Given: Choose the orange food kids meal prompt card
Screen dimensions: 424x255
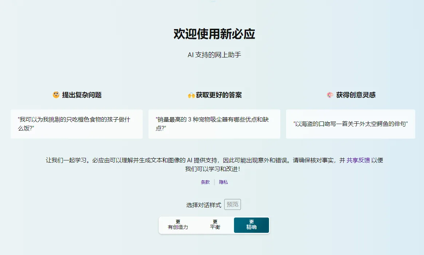Looking at the screenshot, I should tap(76, 124).
